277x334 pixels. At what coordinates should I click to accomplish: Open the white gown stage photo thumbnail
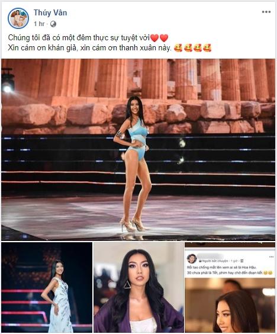click(x=47, y=287)
